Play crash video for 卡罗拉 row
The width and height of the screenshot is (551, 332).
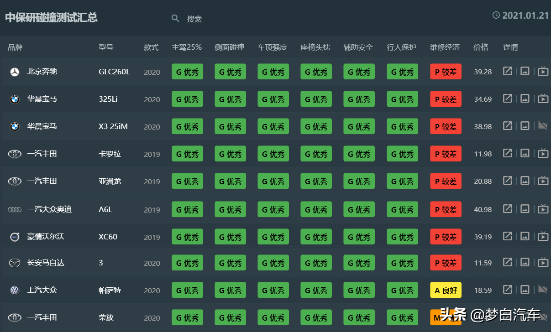[543, 154]
